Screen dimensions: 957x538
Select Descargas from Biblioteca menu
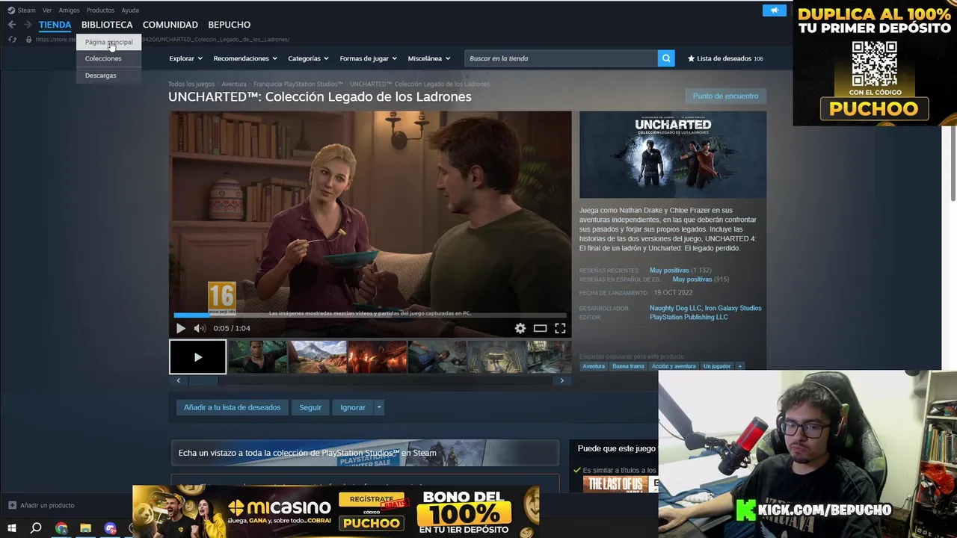tap(108, 75)
